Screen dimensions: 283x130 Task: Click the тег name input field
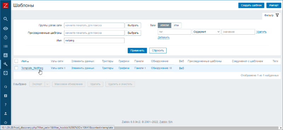tap(174, 32)
